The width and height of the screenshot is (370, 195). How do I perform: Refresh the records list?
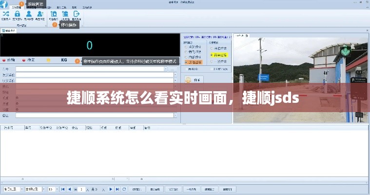pos(124,189)
